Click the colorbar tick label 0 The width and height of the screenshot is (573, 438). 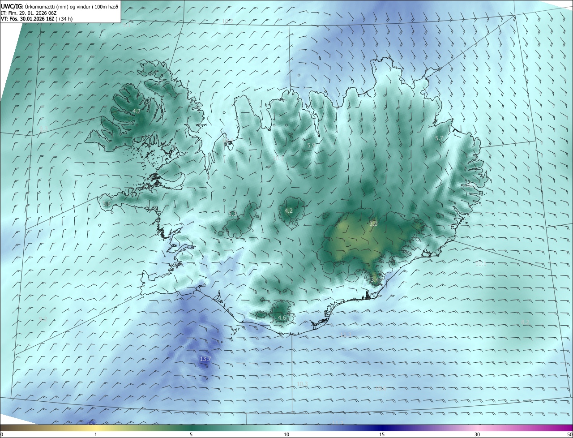pos(2,434)
